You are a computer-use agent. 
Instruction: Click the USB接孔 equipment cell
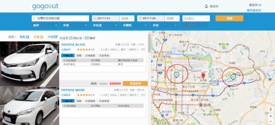pyautogui.click(x=96, y=64)
